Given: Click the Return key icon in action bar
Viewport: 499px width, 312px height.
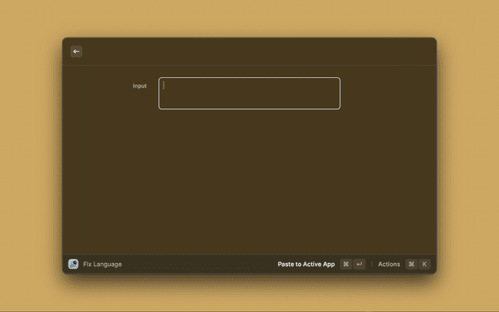Looking at the screenshot, I should coord(359,264).
